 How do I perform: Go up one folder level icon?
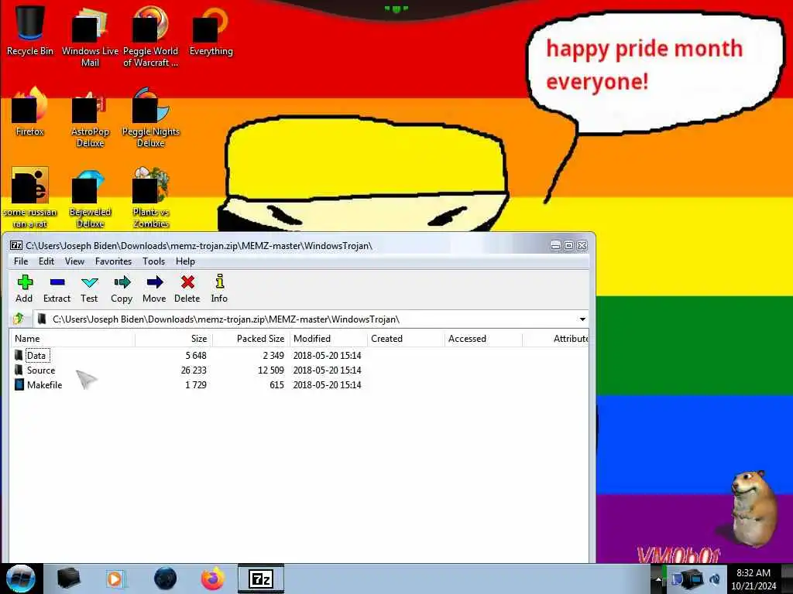pyautogui.click(x=19, y=319)
